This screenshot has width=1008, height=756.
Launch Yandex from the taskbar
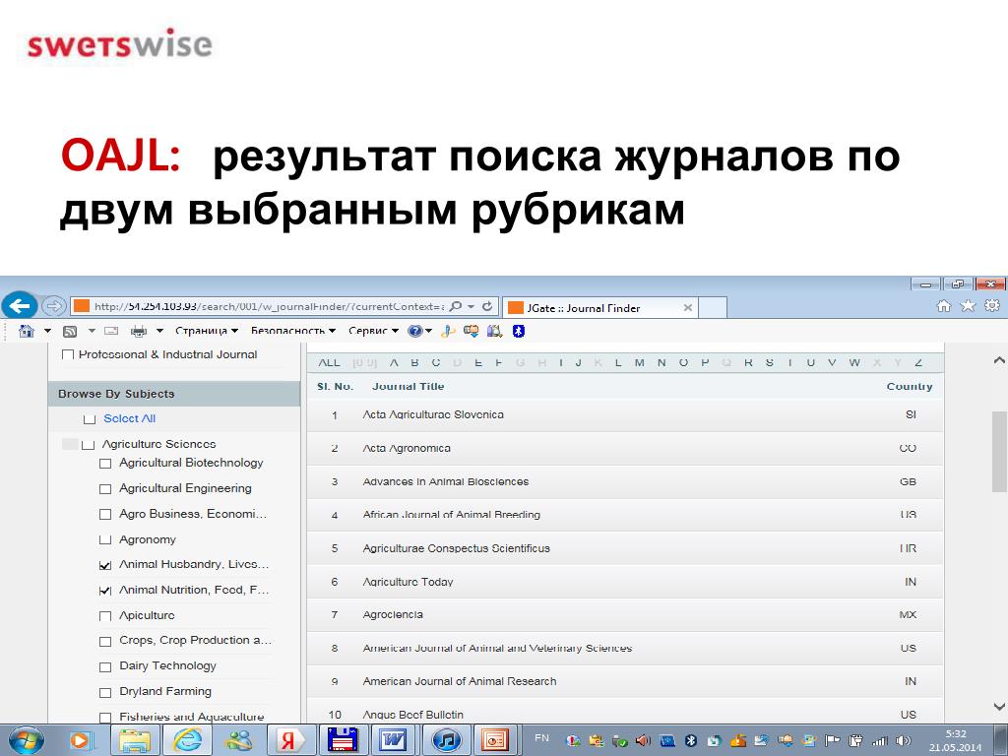(290, 740)
